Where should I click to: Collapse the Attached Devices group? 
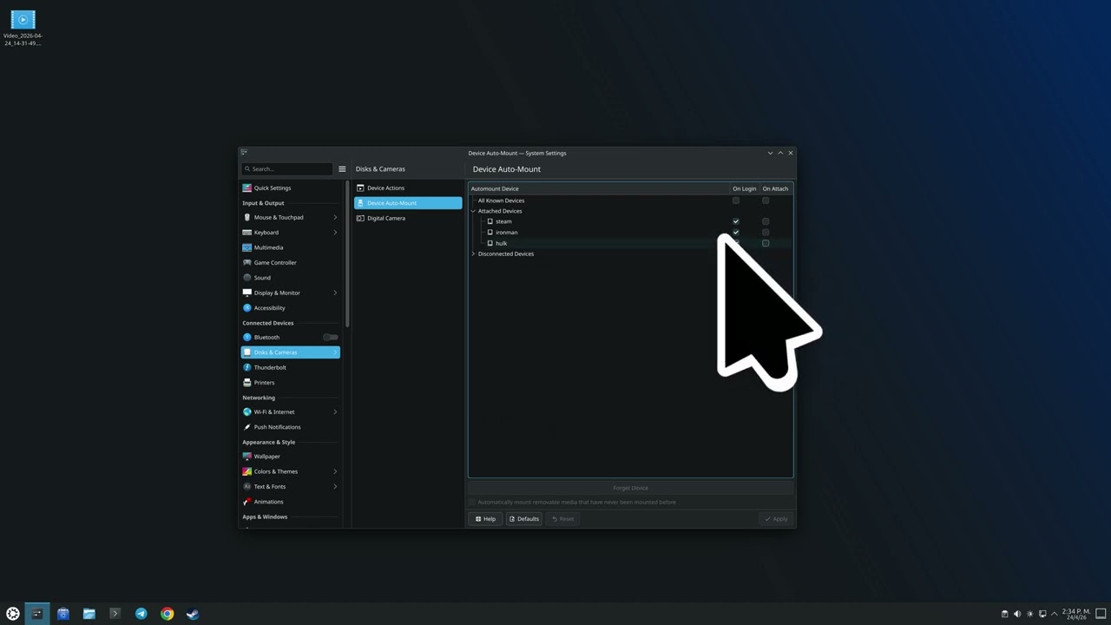474,211
